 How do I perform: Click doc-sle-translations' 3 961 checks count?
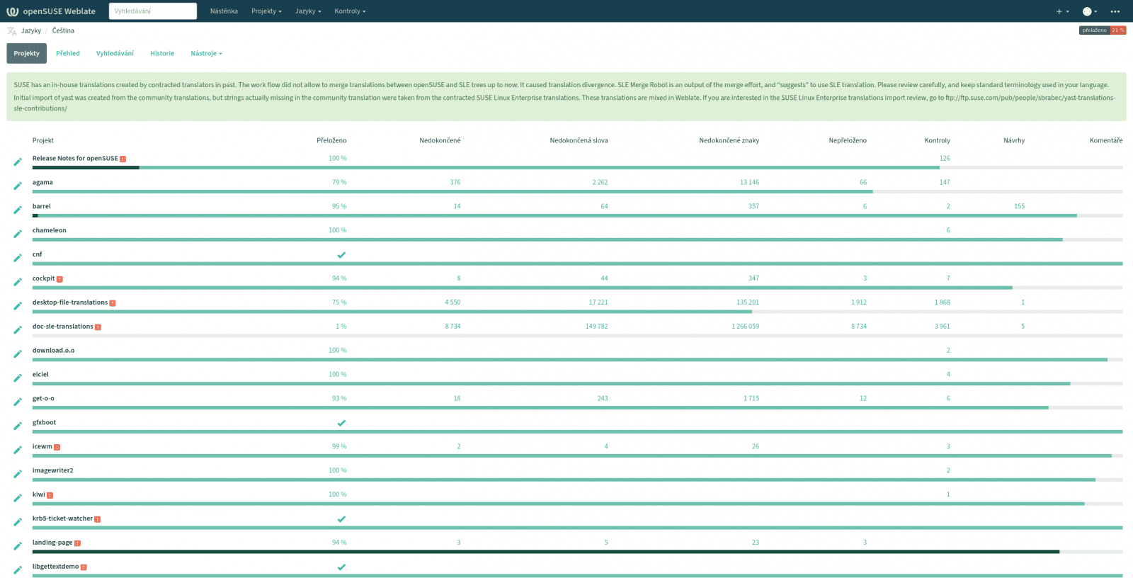(942, 327)
